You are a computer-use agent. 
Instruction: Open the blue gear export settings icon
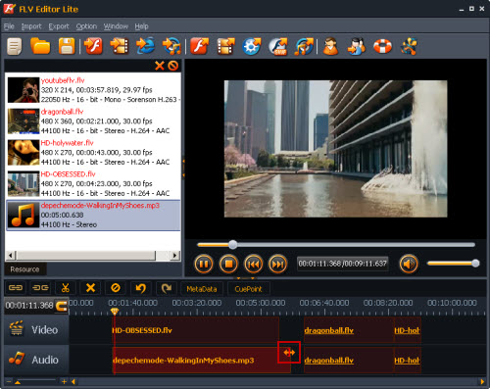tap(252, 46)
